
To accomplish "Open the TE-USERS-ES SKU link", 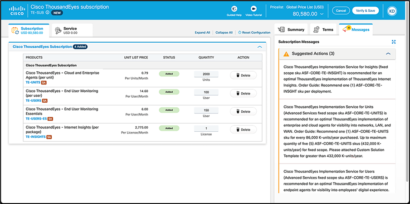I will pos(36,119).
